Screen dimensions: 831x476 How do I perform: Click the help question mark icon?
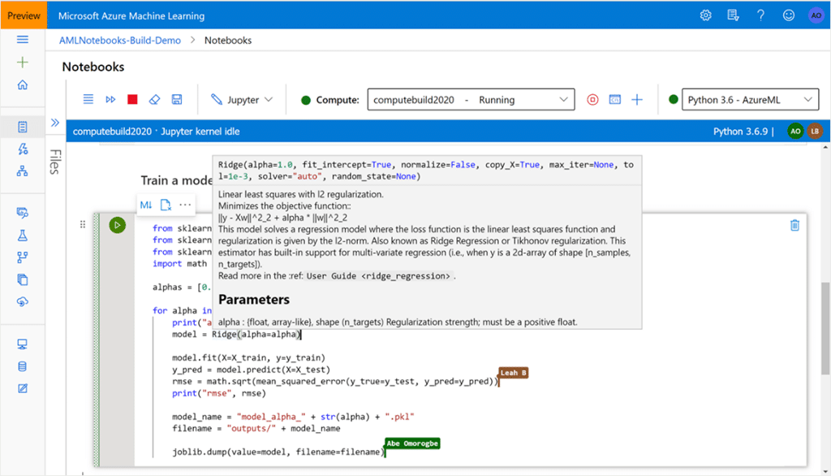coord(760,15)
